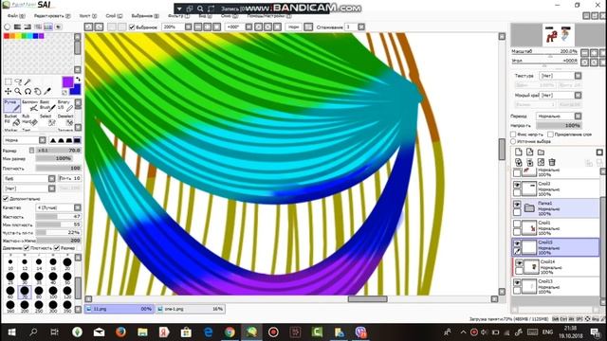The height and width of the screenshot is (341, 607).
Task: Choose the Basic Brush tool
Action: coord(47,106)
